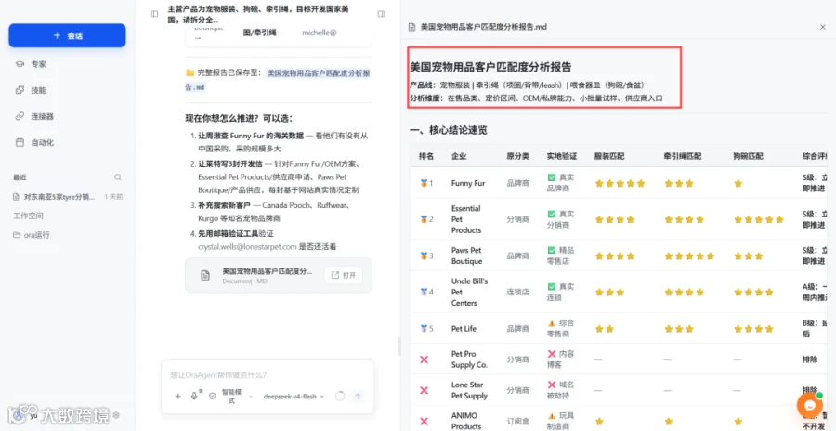
Task: Click the green check beside 真实品牌商
Action: 551,177
